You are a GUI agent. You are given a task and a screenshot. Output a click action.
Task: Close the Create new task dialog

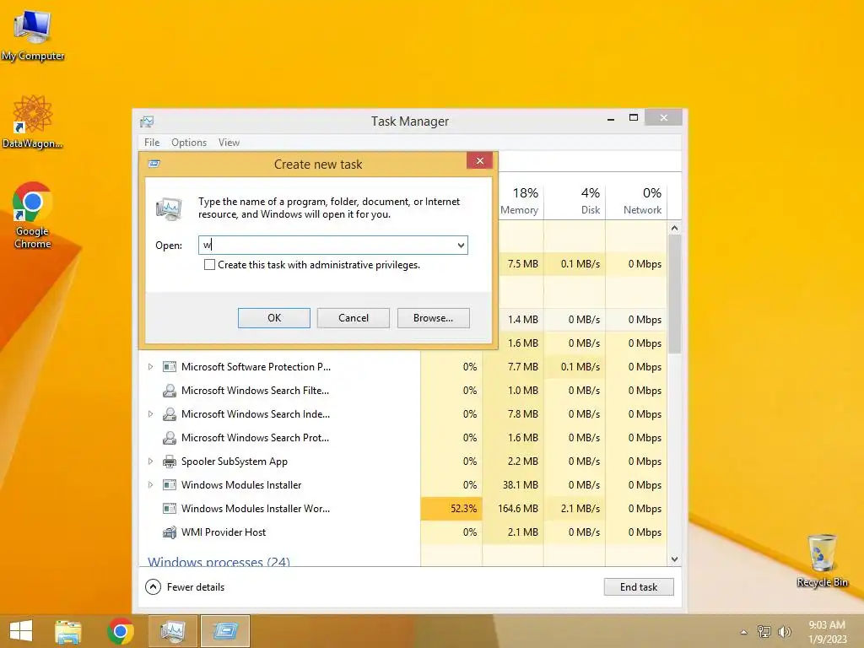pyautogui.click(x=480, y=161)
